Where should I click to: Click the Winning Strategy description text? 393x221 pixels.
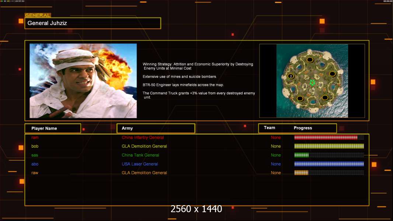[x=198, y=66]
